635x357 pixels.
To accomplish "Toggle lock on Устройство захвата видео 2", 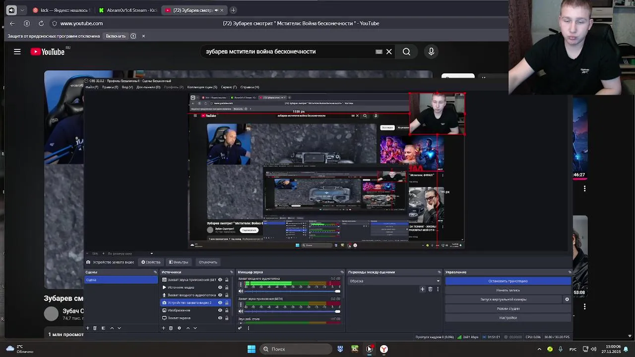I will click(x=227, y=302).
